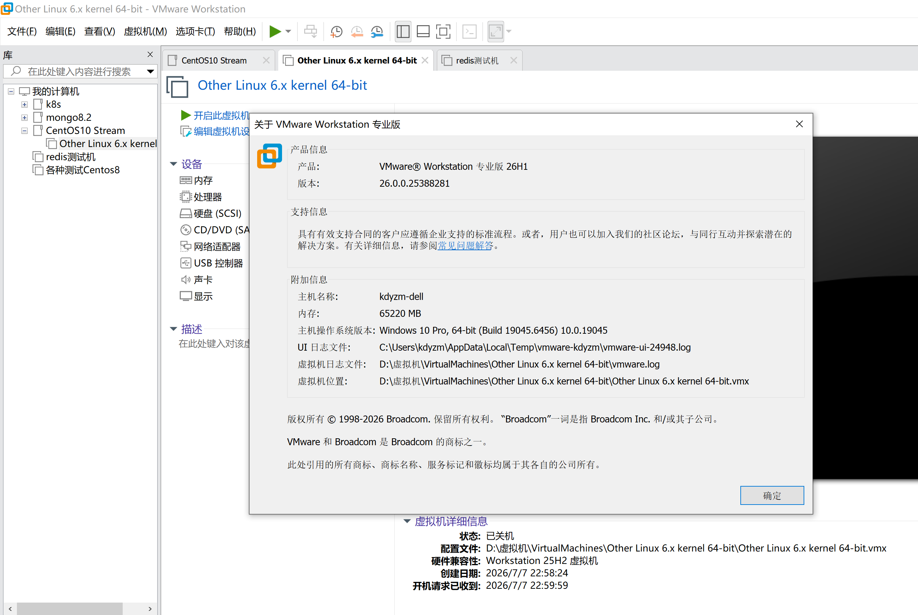Click the 确定 button in About dialog
Viewport: 918px width, 615px height.
(x=772, y=495)
